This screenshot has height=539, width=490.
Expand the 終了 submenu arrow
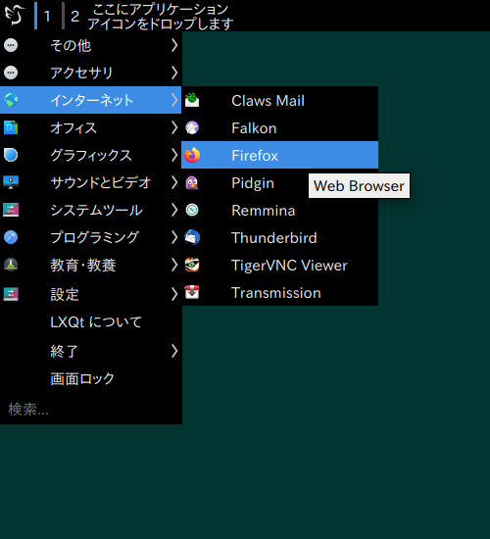(174, 351)
